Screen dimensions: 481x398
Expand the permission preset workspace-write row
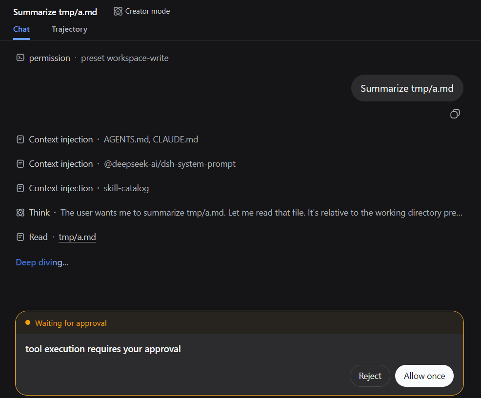point(92,58)
